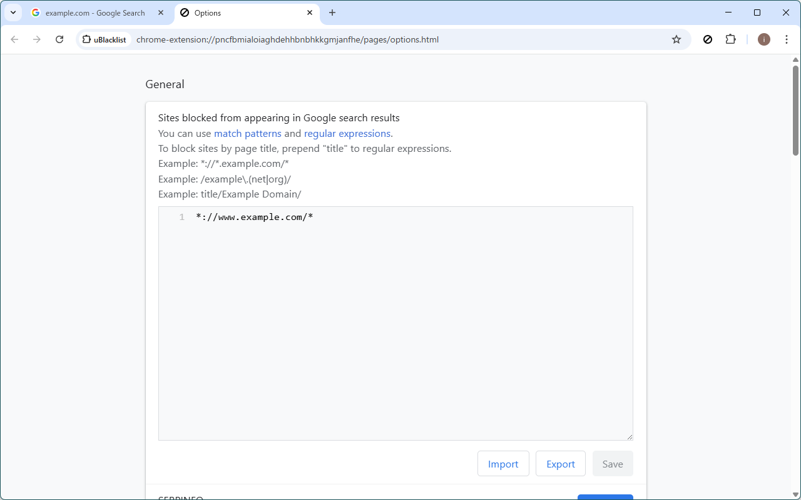The height and width of the screenshot is (500, 801).
Task: Click the browser profile avatar
Action: point(763,39)
